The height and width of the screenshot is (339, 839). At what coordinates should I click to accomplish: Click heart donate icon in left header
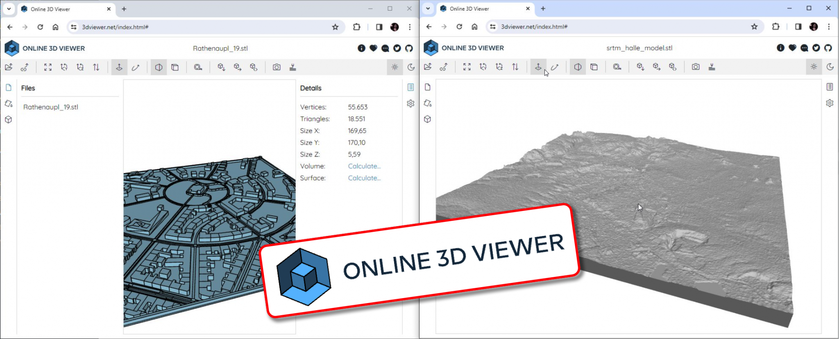coord(373,48)
